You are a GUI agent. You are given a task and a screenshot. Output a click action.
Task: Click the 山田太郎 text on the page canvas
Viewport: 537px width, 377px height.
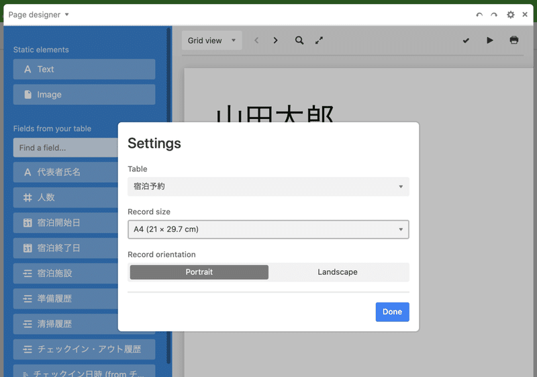click(275, 114)
